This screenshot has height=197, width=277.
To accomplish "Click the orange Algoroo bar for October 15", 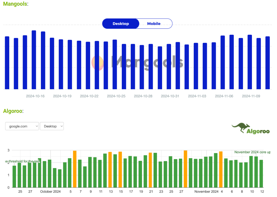I will 120,169.
